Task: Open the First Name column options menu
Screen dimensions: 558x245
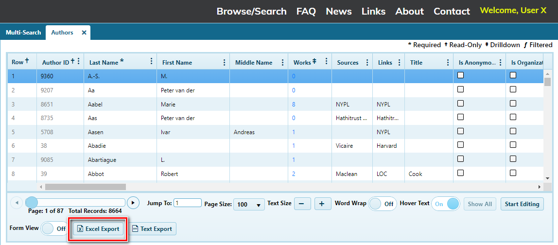Action: (x=224, y=62)
